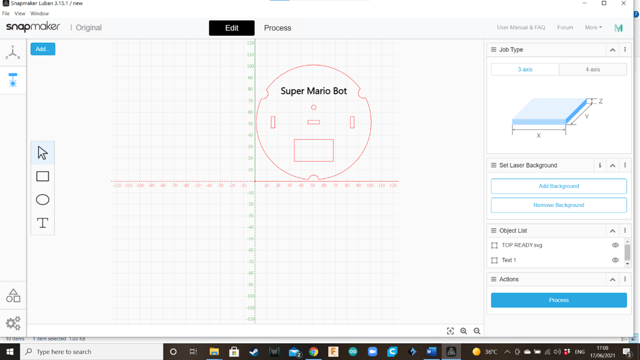The height and width of the screenshot is (360, 640).
Task: Select the laser module icon in the left sidebar
Action: 13,80
